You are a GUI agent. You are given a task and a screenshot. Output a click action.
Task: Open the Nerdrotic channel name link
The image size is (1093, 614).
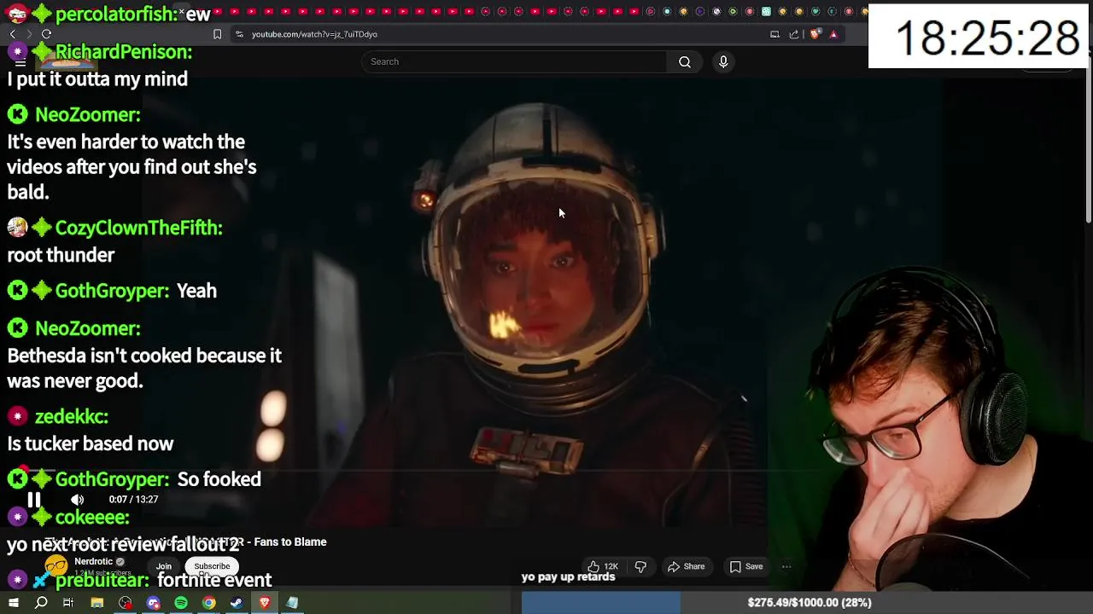pos(94,562)
